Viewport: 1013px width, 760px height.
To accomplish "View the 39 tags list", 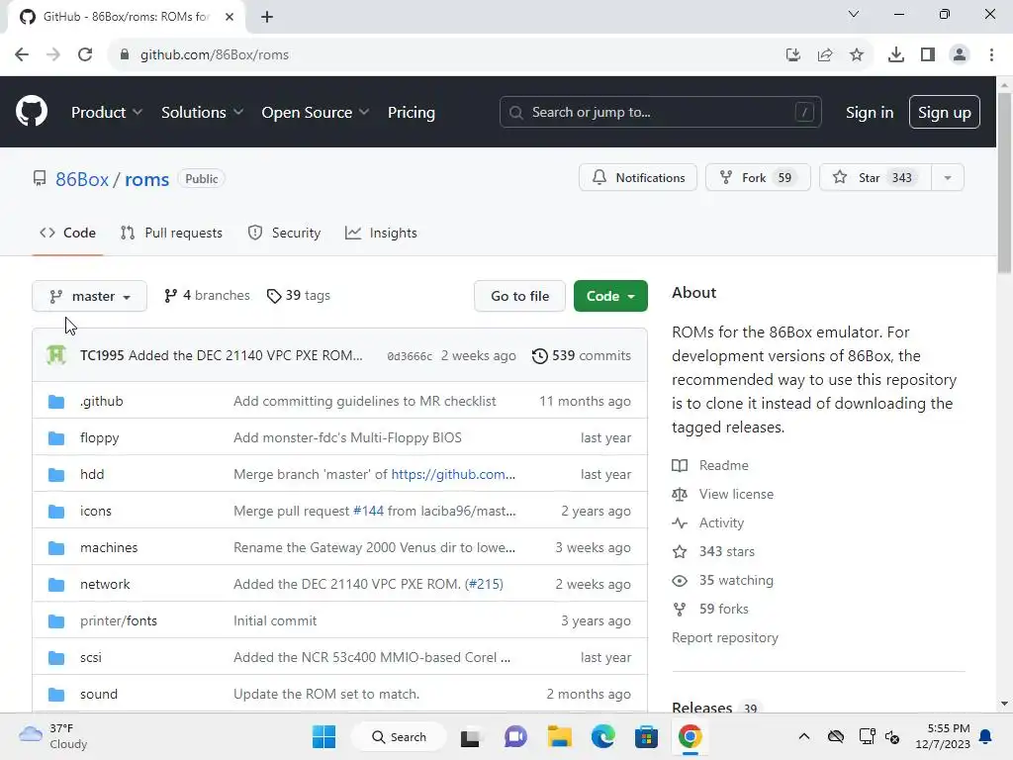I will pyautogui.click(x=299, y=295).
